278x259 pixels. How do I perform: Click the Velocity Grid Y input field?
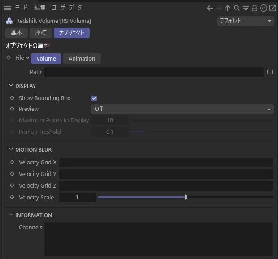(166, 174)
